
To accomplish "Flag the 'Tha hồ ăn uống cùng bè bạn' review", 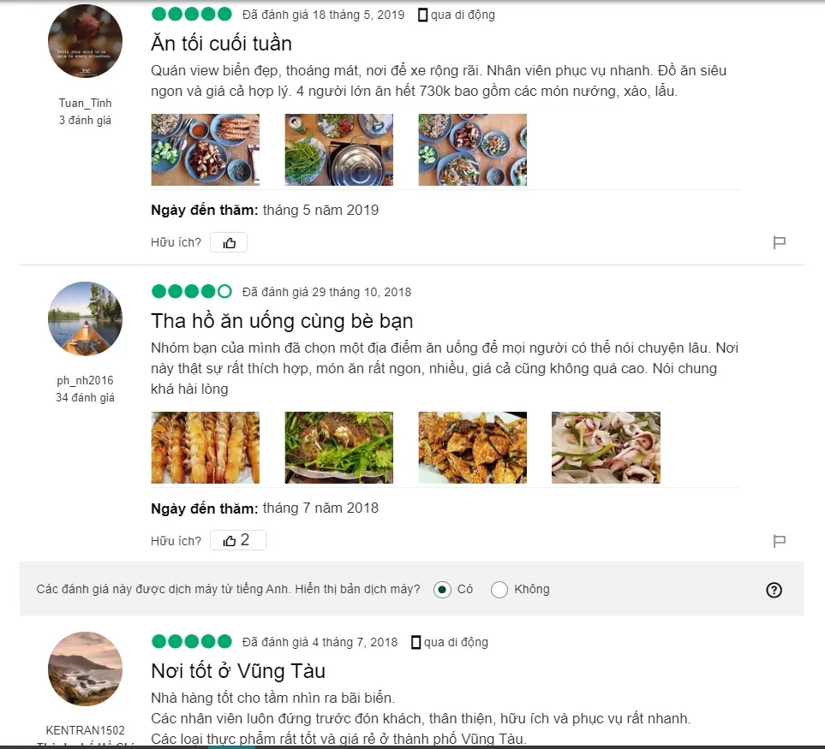I will 780,541.
